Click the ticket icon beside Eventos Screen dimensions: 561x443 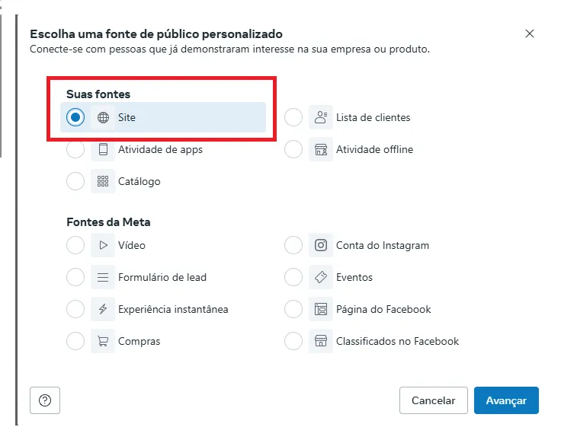click(x=321, y=277)
